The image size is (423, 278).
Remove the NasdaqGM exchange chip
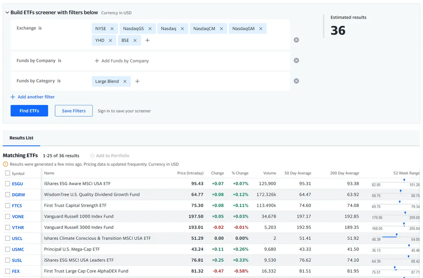coord(261,29)
